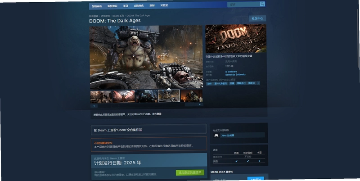Image resolution: width=360 pixels, height=181 pixels.
Task: Open the Doom franchise collection banner
Action: point(148,130)
